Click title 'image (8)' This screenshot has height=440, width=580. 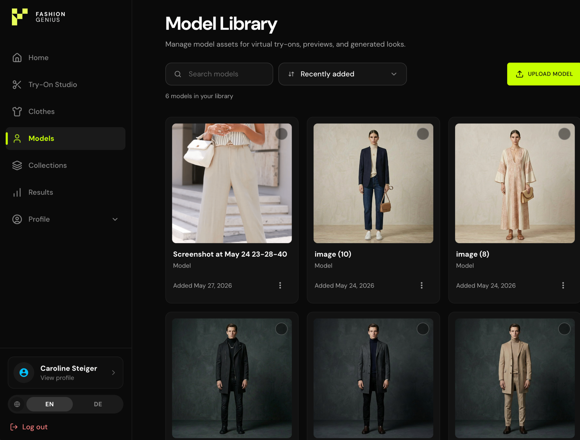pyautogui.click(x=473, y=254)
